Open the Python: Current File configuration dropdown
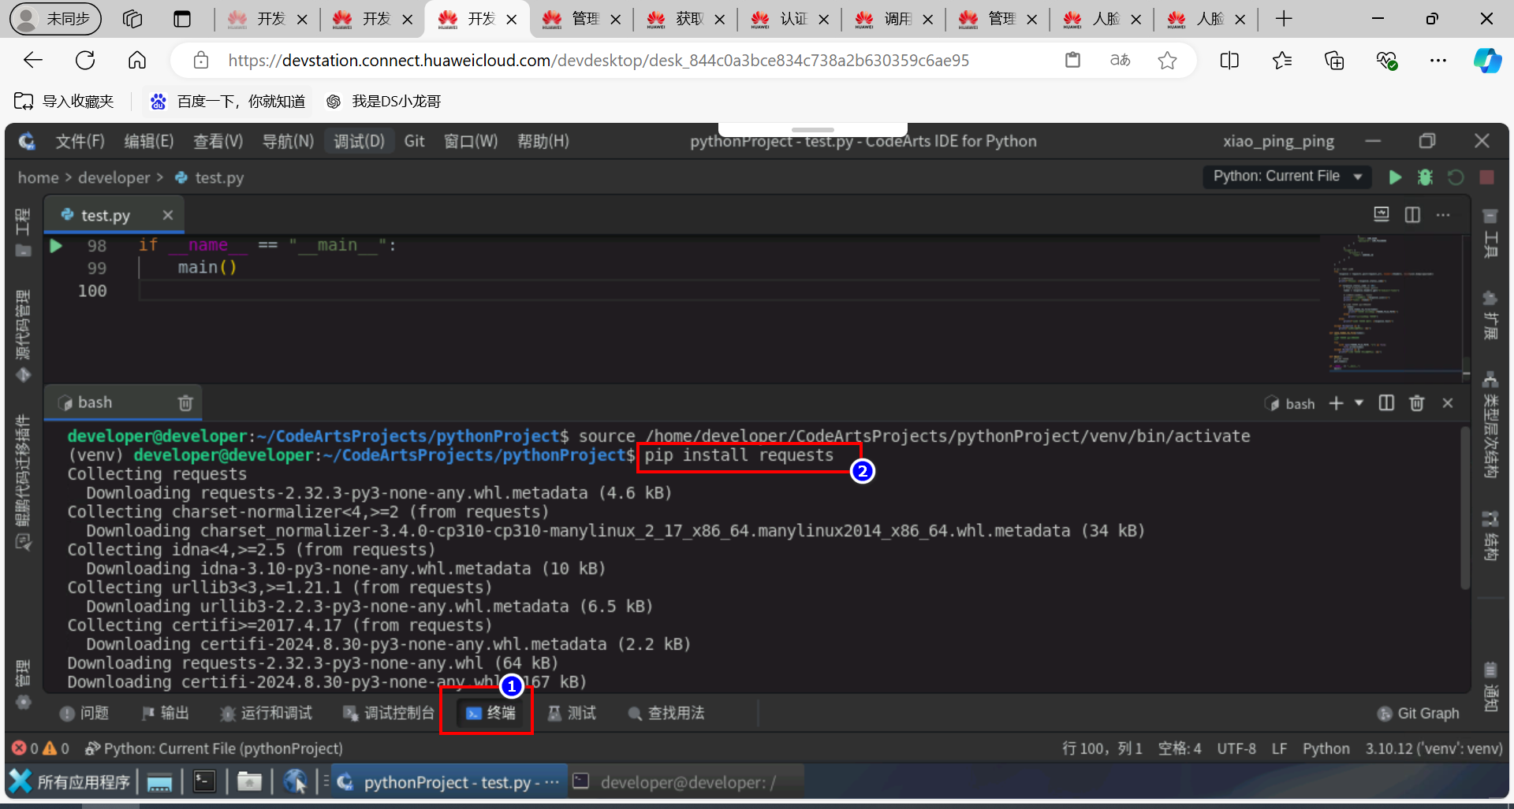The image size is (1514, 809). pyautogui.click(x=1287, y=176)
